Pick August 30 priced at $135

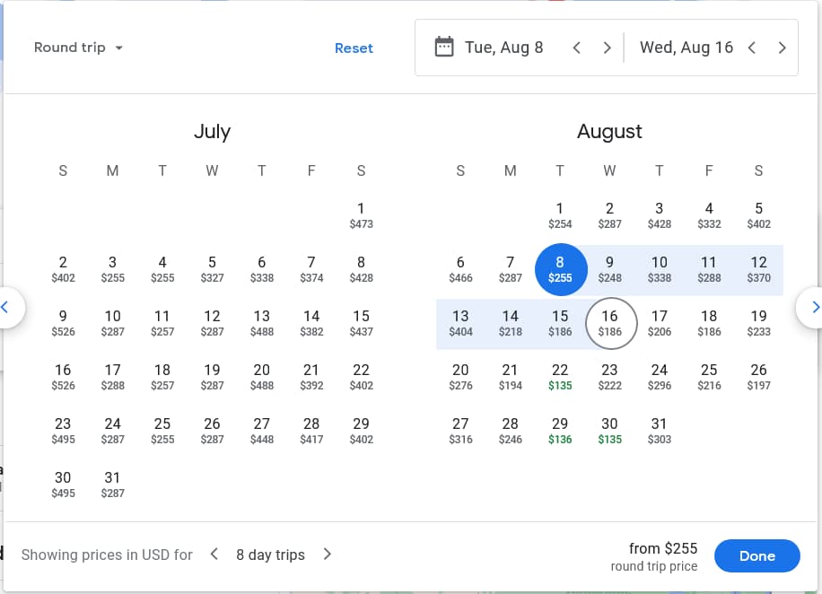(609, 431)
